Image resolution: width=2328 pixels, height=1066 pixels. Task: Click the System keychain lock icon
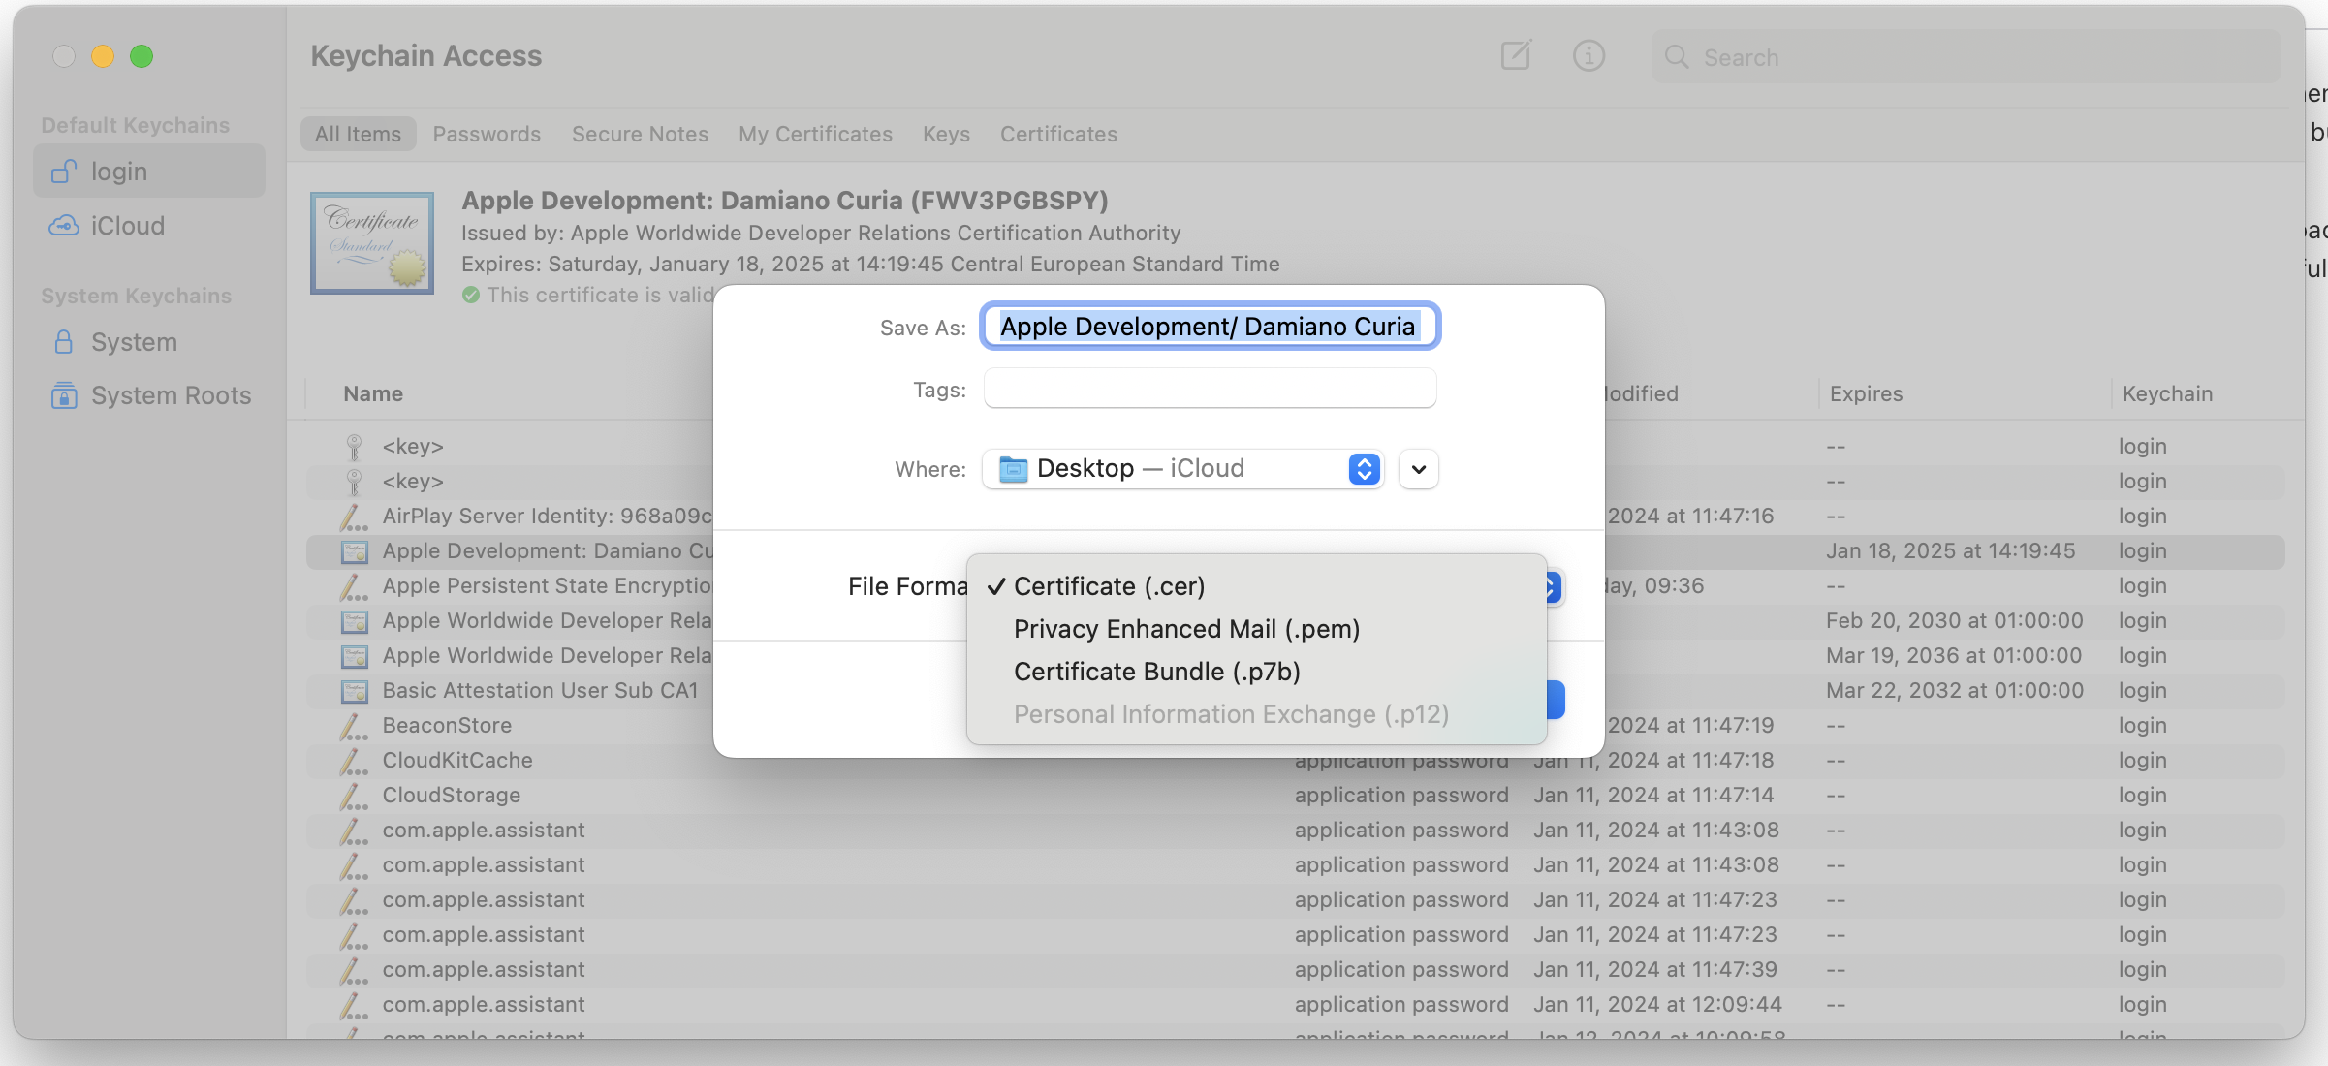pyautogui.click(x=64, y=342)
